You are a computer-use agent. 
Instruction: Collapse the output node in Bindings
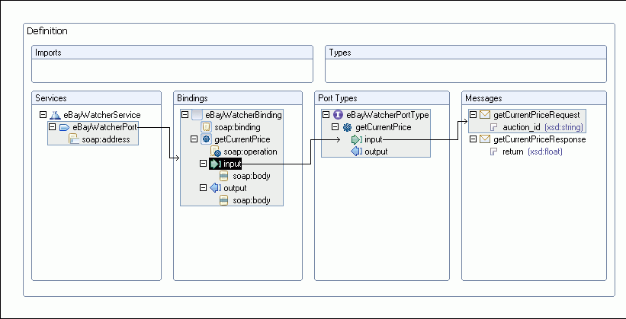pos(204,187)
